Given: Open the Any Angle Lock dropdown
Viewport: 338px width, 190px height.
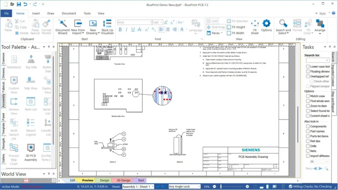Looking at the screenshot, I should [199, 186].
